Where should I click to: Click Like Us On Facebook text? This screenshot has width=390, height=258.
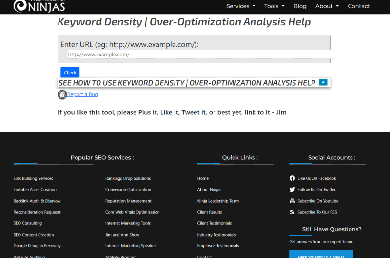click(x=316, y=178)
